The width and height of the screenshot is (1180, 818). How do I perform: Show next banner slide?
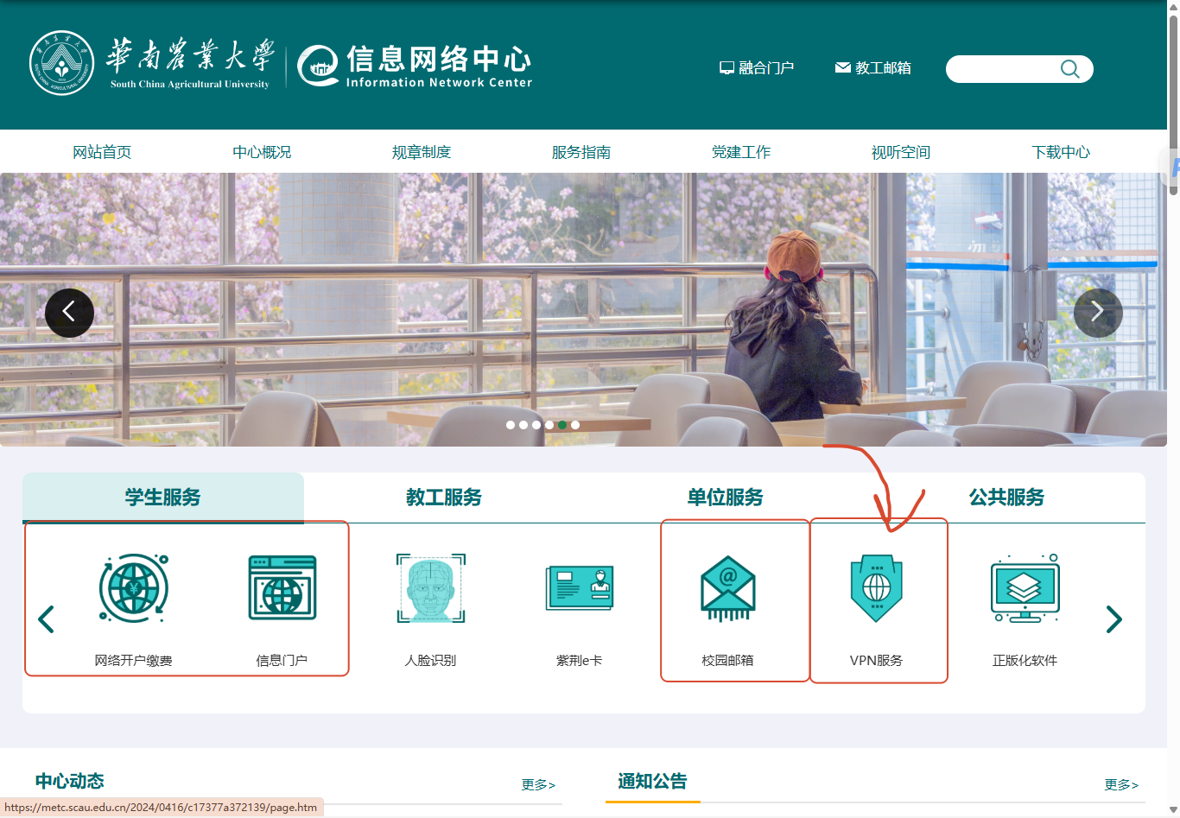(1098, 313)
